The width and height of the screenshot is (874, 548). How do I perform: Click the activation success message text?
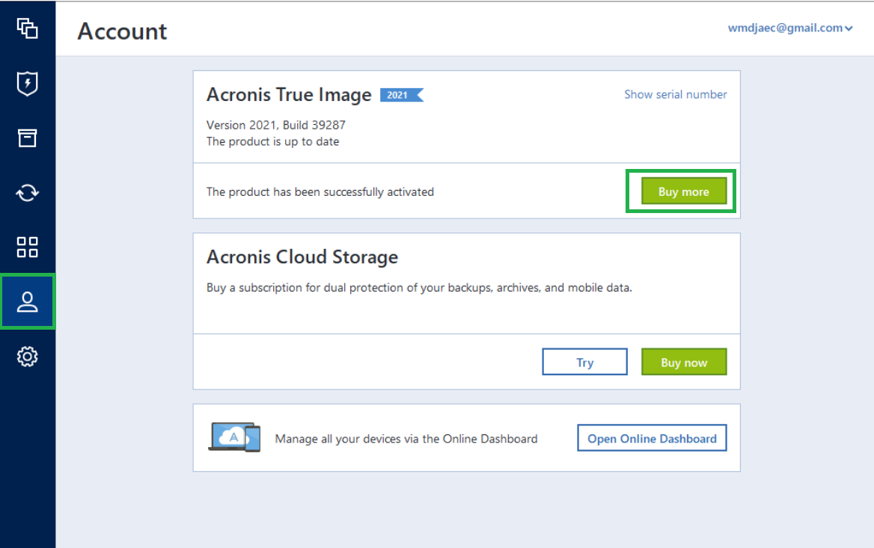pos(320,191)
